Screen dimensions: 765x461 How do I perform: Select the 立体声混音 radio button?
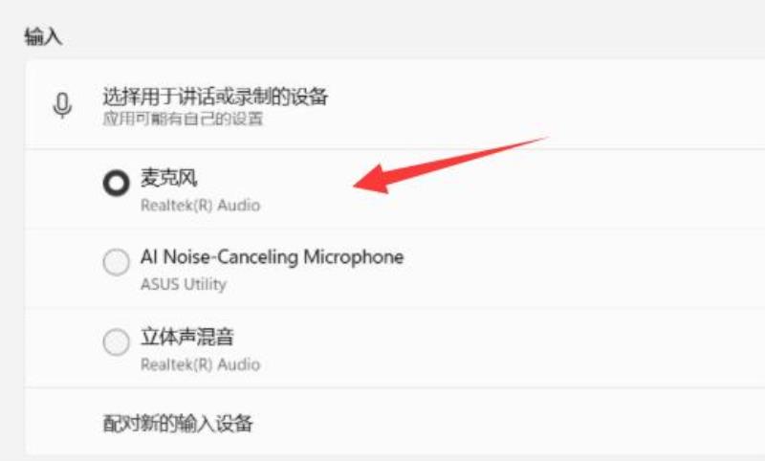pos(116,341)
